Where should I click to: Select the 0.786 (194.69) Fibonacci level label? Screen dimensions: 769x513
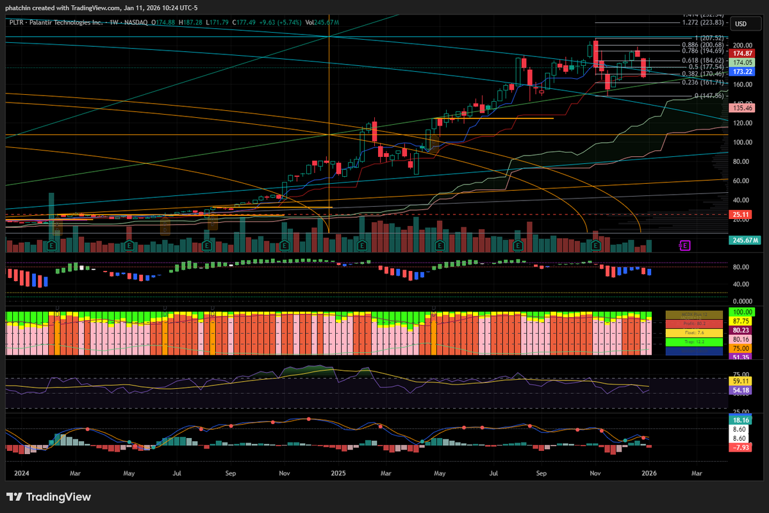(x=703, y=51)
